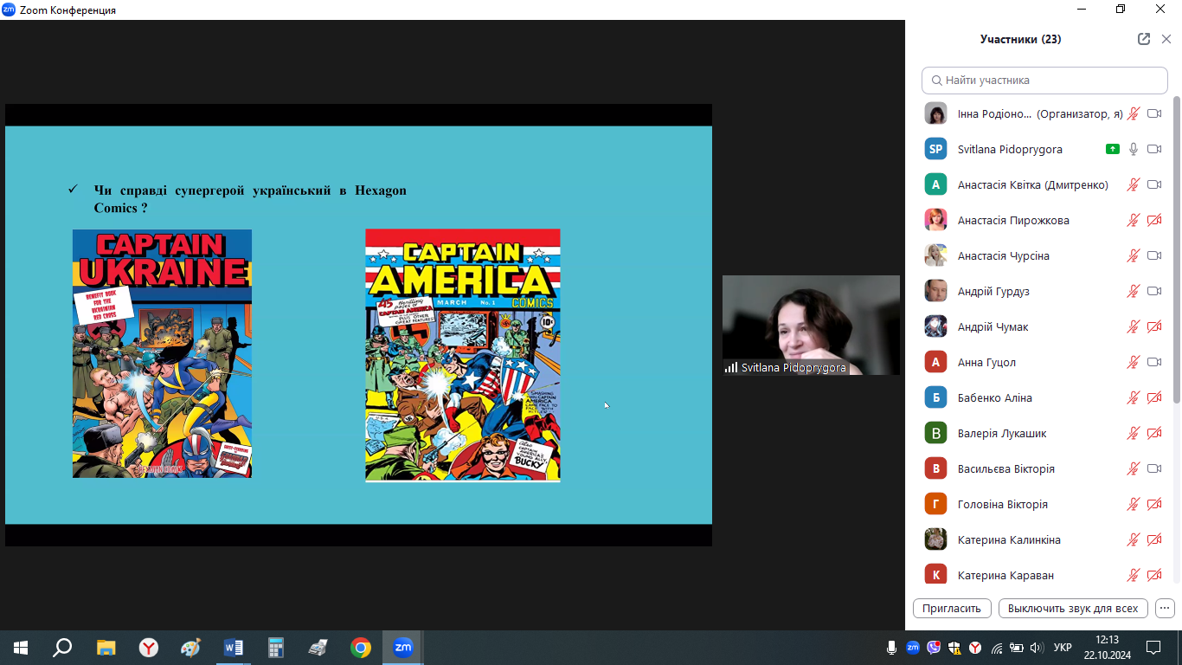
Task: Toggle camera icon for Інна Родіонова
Action: 1153,113
